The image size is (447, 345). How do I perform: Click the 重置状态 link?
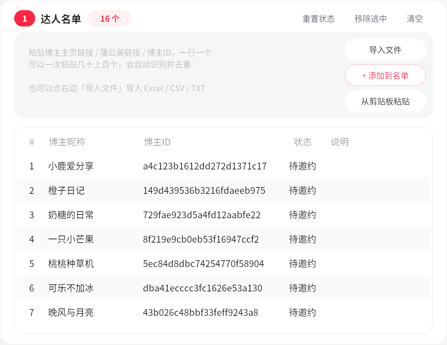point(318,19)
